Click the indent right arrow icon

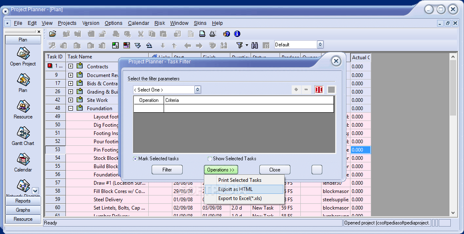[x=199, y=45]
